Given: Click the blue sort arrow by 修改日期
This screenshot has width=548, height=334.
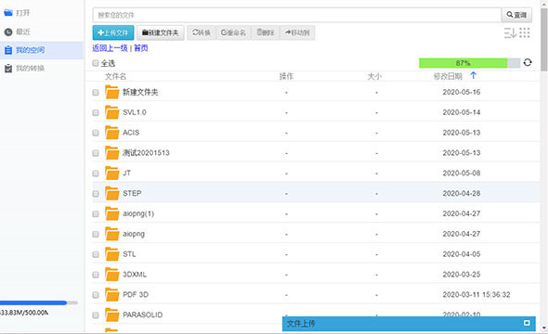Looking at the screenshot, I should 473,75.
